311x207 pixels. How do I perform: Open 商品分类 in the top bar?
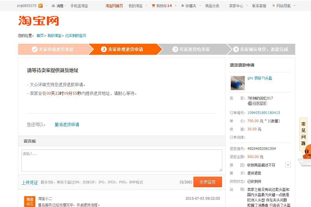[x=212, y=6]
